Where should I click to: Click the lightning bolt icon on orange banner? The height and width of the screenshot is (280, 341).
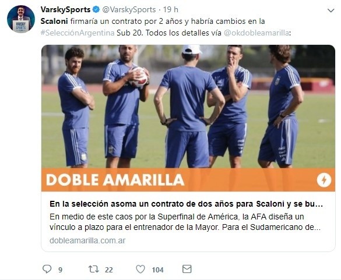(x=324, y=180)
